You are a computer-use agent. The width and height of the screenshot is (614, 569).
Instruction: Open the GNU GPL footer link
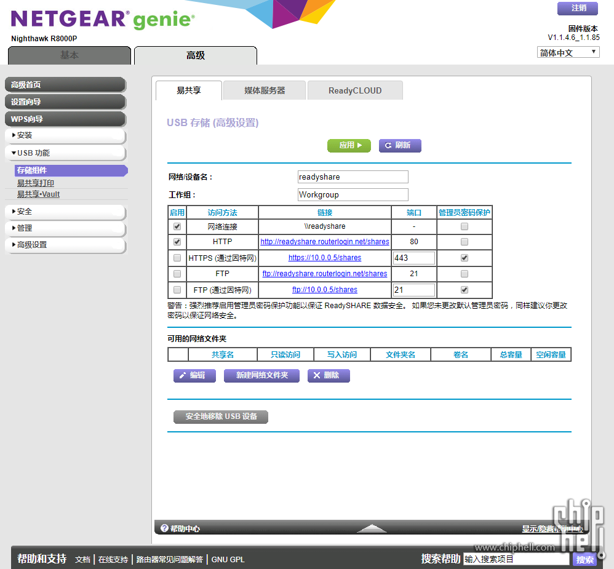(x=228, y=560)
